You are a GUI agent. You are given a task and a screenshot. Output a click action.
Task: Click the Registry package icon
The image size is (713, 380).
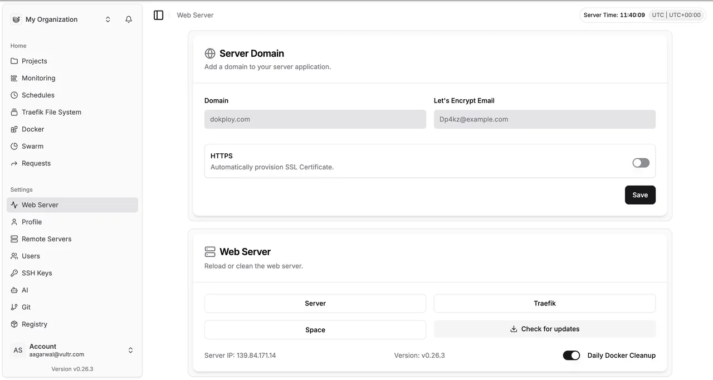click(14, 324)
